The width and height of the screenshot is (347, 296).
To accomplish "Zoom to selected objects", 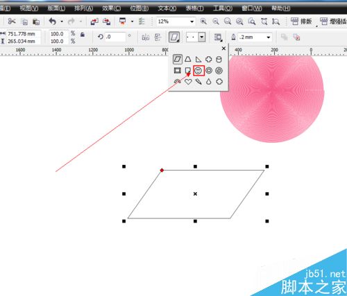I will [228, 21].
